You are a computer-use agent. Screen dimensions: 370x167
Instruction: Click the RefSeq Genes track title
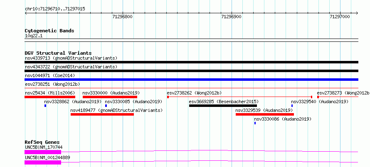42,142
